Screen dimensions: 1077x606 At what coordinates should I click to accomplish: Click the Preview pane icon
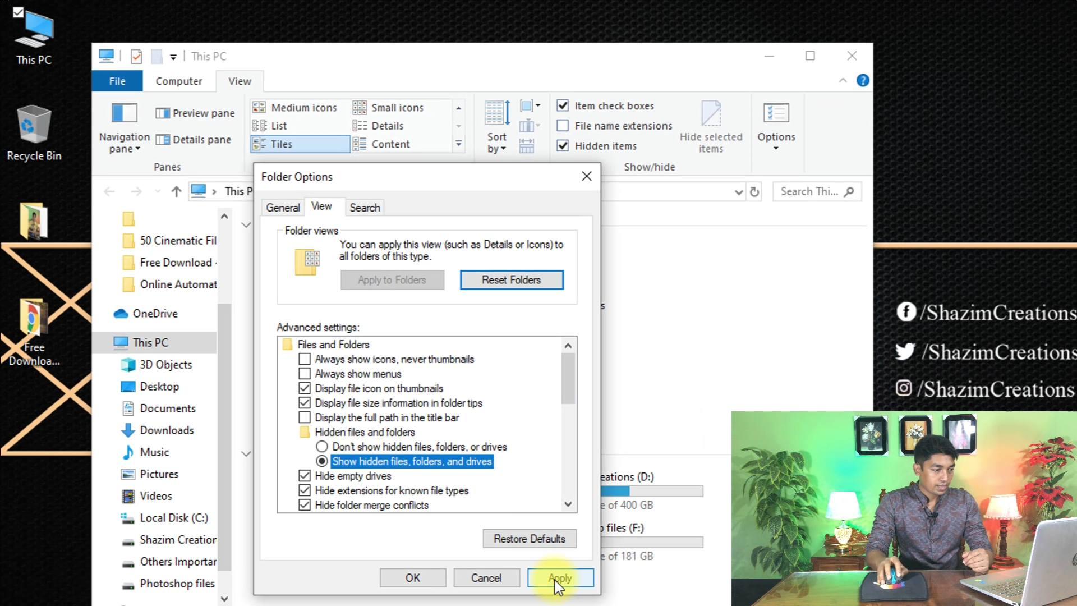pos(163,113)
